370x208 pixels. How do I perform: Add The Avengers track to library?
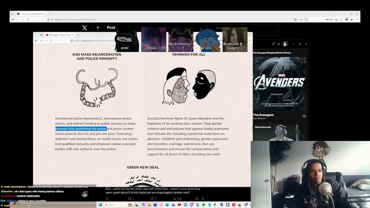click(x=304, y=116)
